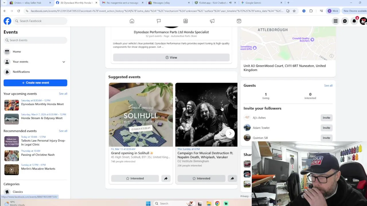The width and height of the screenshot is (367, 206).
Task: Click the Facebook logo
Action: 7,21
